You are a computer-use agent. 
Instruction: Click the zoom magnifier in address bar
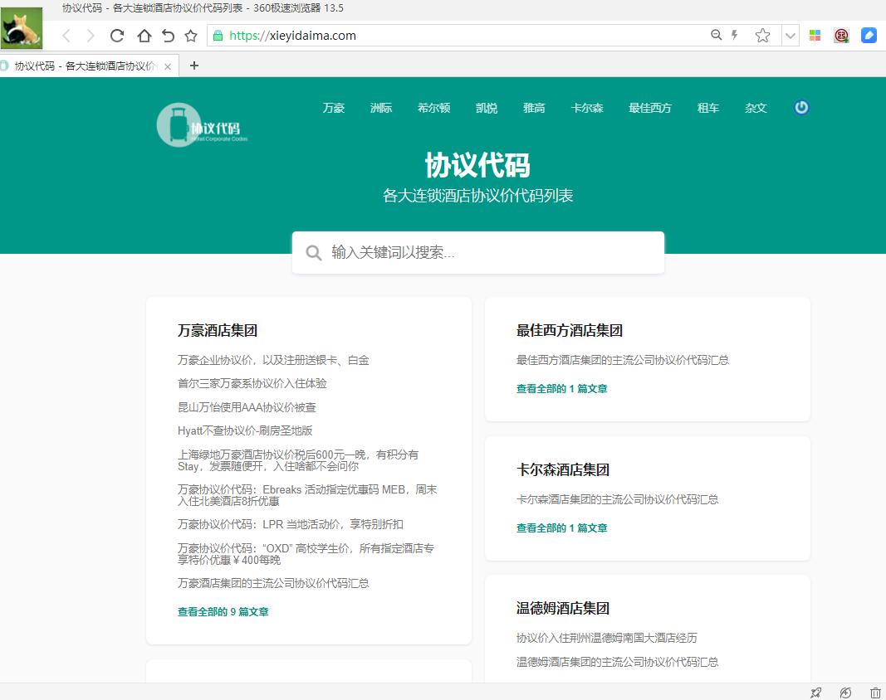pos(716,35)
